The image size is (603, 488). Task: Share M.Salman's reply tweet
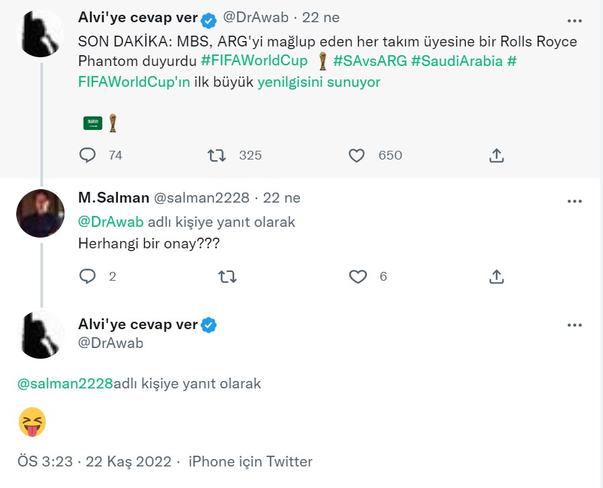pos(496,277)
